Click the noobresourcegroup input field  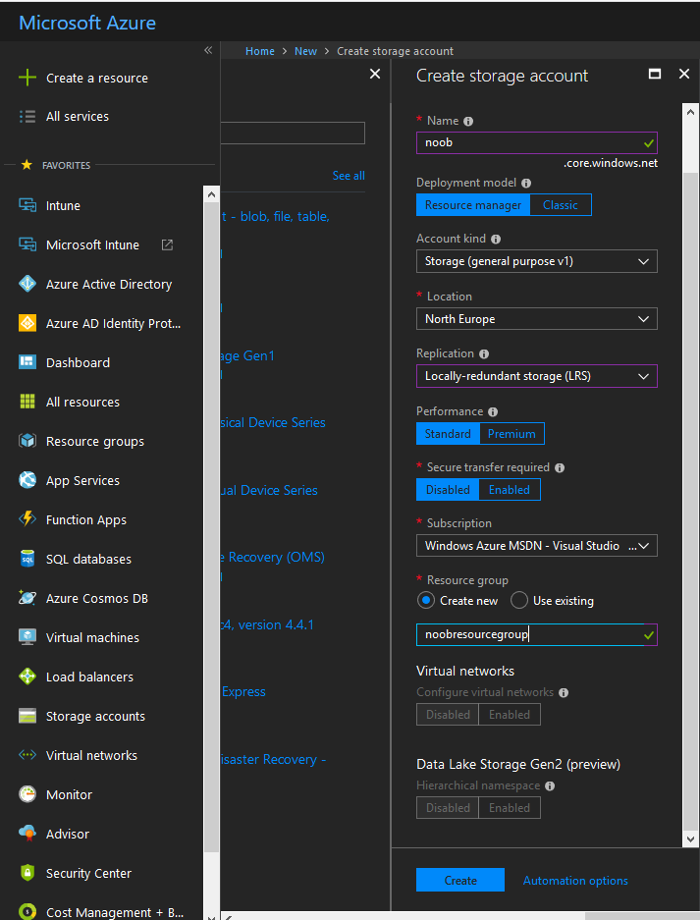tap(537, 635)
